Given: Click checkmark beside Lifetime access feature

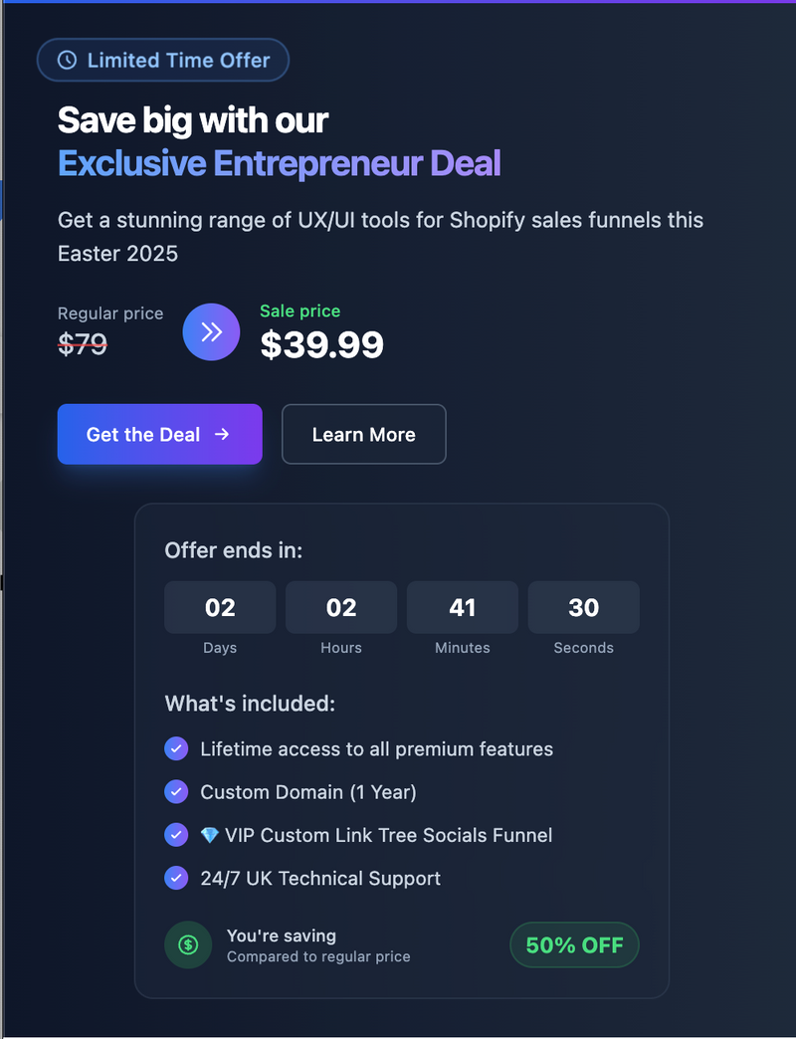Looking at the screenshot, I should click(x=176, y=748).
